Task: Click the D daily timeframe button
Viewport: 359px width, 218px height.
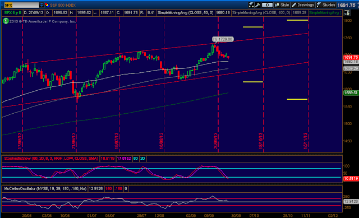Action: tap(267, 5)
